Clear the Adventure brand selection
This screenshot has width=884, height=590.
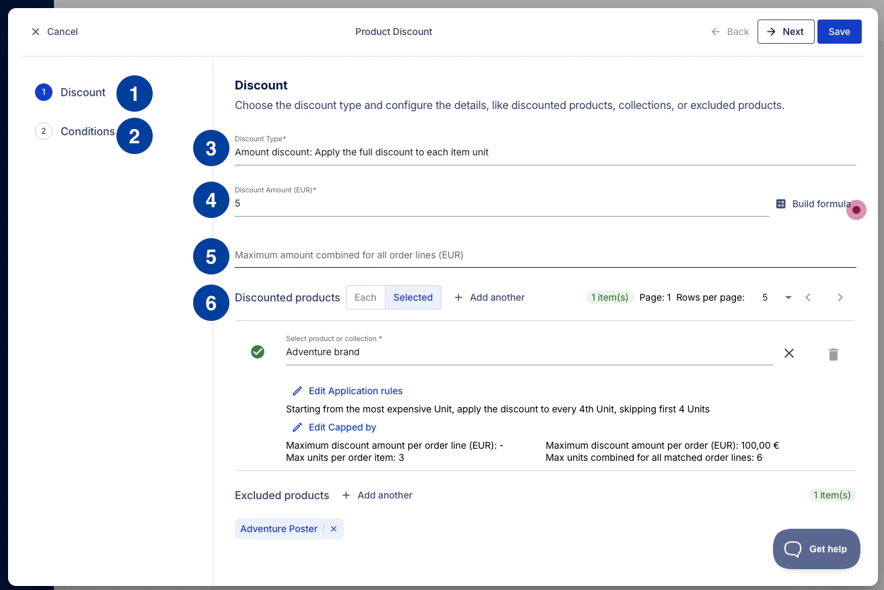[789, 353]
